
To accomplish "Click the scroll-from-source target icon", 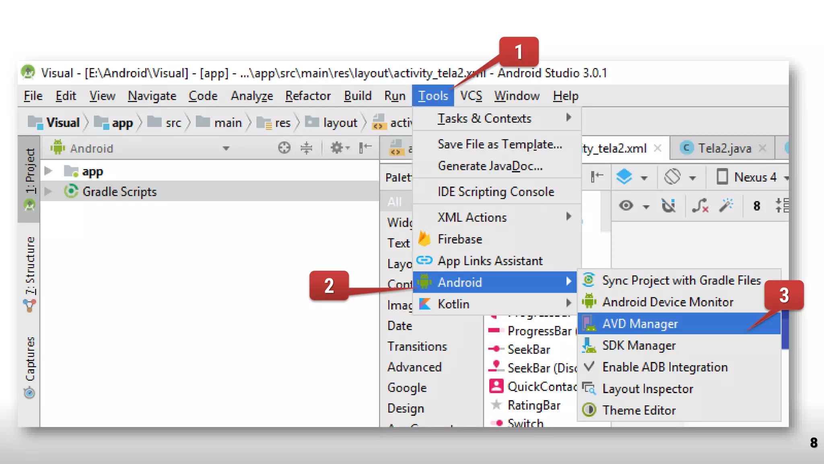I will (284, 148).
